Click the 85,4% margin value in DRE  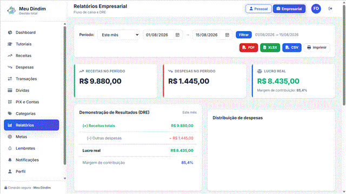coord(187,163)
